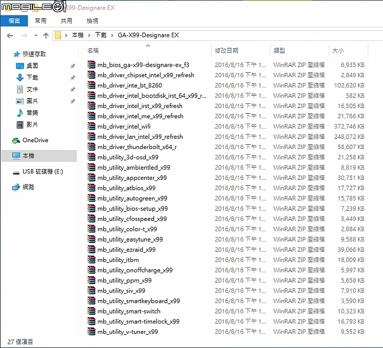
Task: Select file name mb_utility_onoffcharge_x99
Action: pyautogui.click(x=135, y=270)
